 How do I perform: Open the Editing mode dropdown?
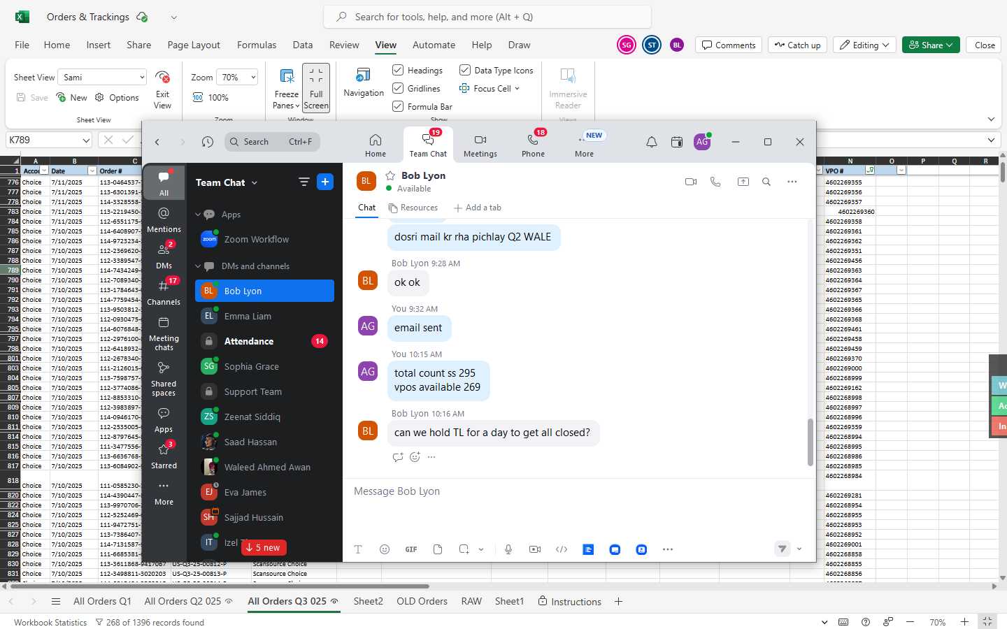point(864,45)
